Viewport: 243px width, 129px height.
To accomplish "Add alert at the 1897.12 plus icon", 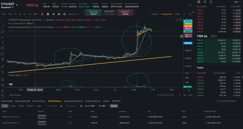I will 181,36.
